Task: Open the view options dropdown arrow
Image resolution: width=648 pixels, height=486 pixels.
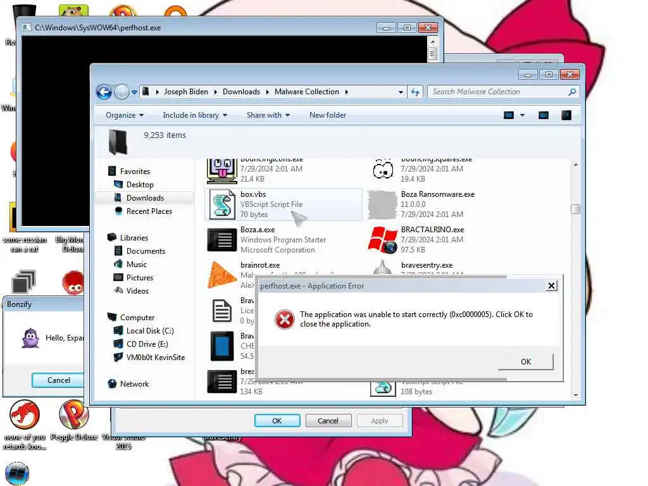Action: [x=522, y=115]
